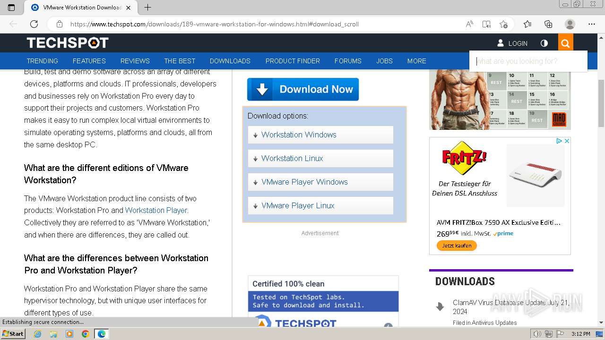Follow the Workstation Player text link

click(x=156, y=210)
